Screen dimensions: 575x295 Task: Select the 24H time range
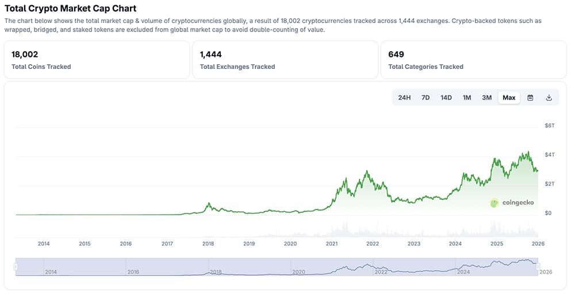tap(404, 98)
